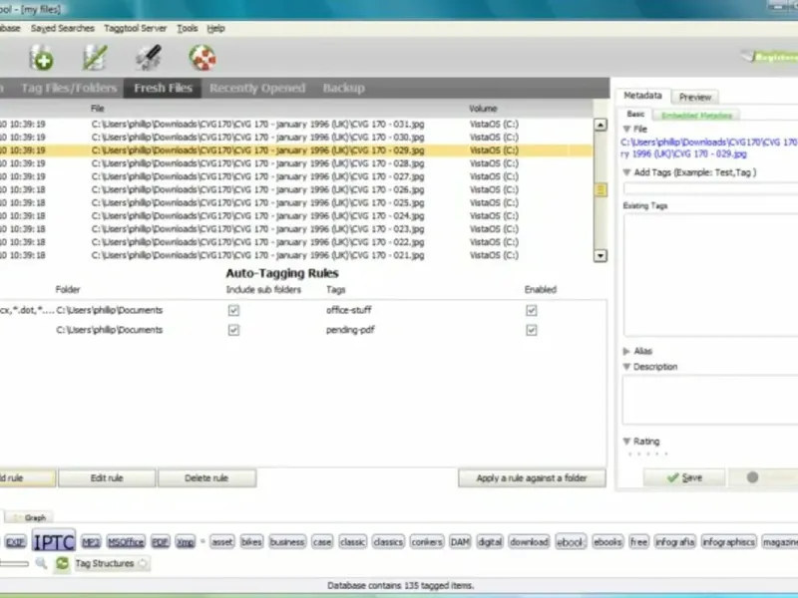Click the green refresh icon beside Tag Structures

click(x=62, y=563)
